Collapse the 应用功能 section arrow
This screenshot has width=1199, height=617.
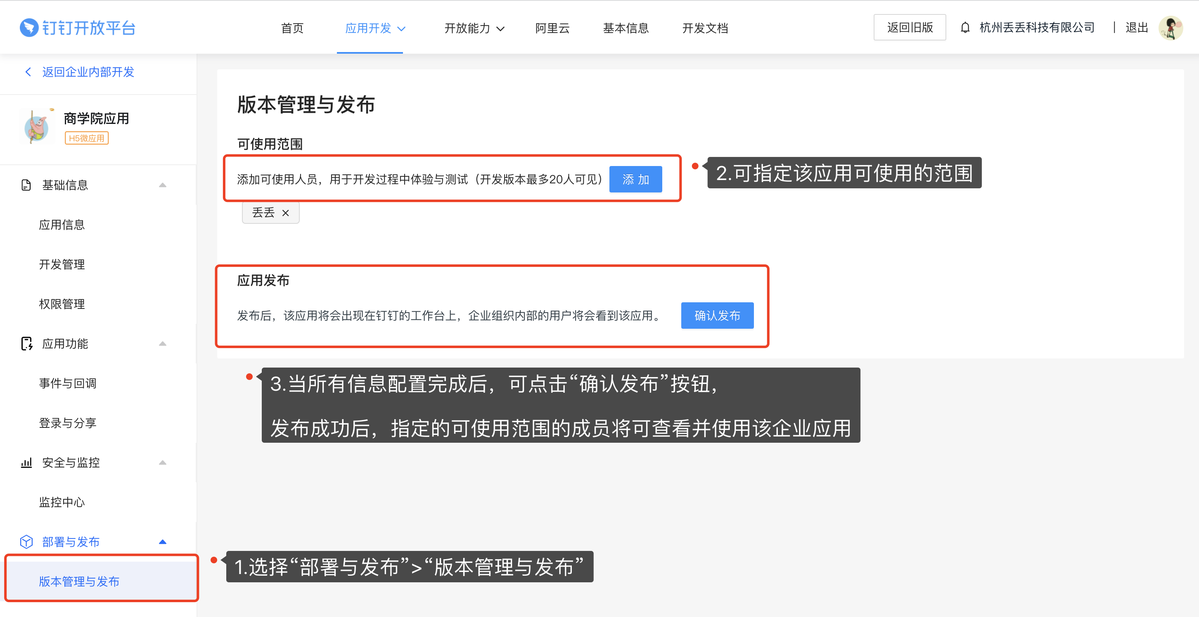(x=162, y=344)
